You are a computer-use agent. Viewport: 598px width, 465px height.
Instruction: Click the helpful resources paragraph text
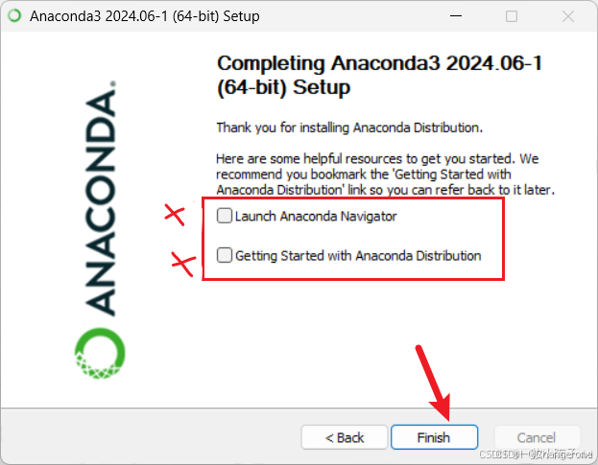pyautogui.click(x=385, y=174)
